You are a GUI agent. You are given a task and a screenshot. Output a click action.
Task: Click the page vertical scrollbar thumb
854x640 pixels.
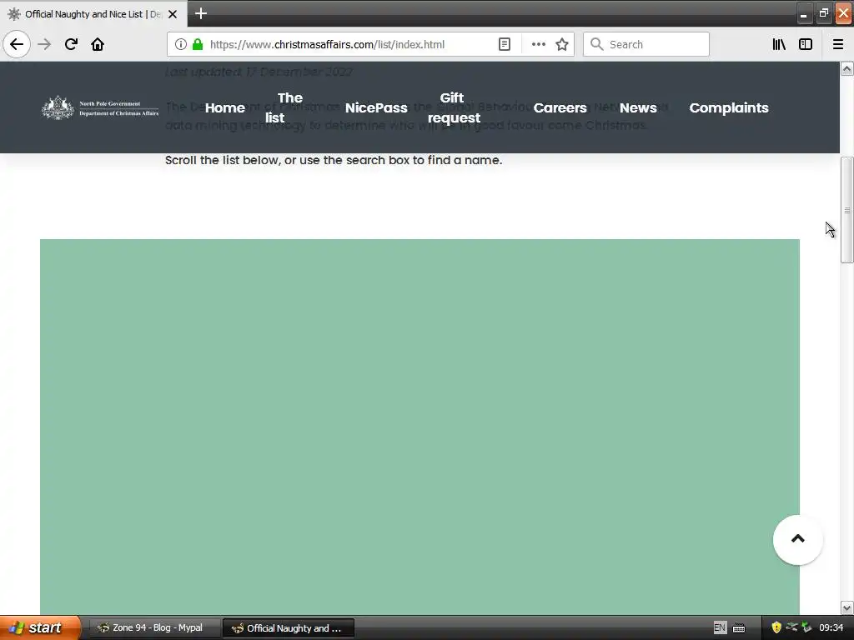pyautogui.click(x=847, y=210)
